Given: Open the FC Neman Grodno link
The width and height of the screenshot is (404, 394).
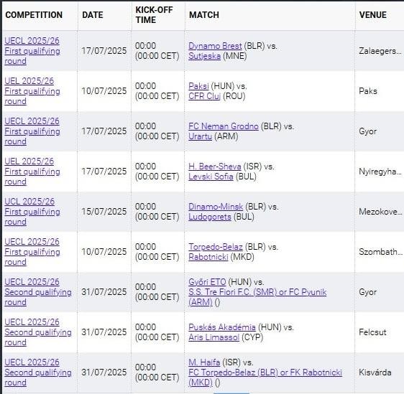Looking at the screenshot, I should [224, 126].
